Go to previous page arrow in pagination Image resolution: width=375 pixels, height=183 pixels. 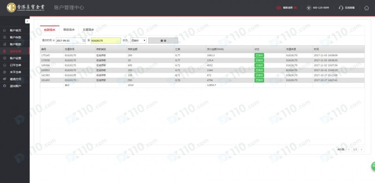tap(348, 149)
